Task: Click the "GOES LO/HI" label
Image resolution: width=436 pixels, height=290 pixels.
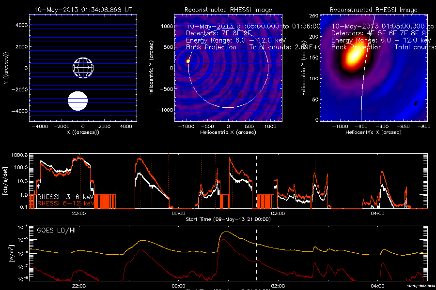Action: [56, 230]
